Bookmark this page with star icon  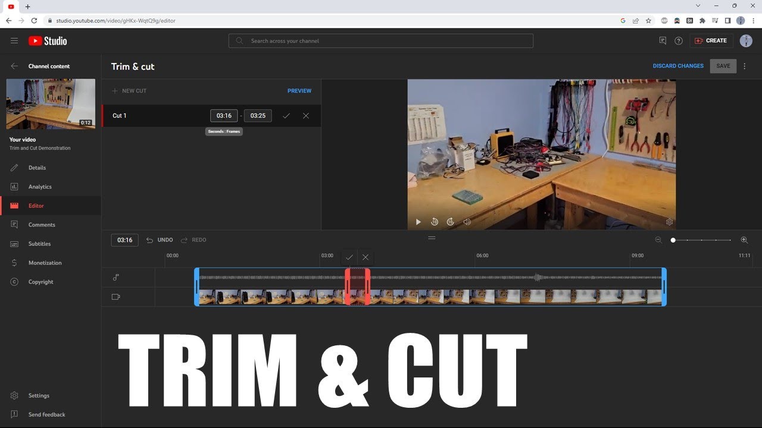pyautogui.click(x=648, y=20)
